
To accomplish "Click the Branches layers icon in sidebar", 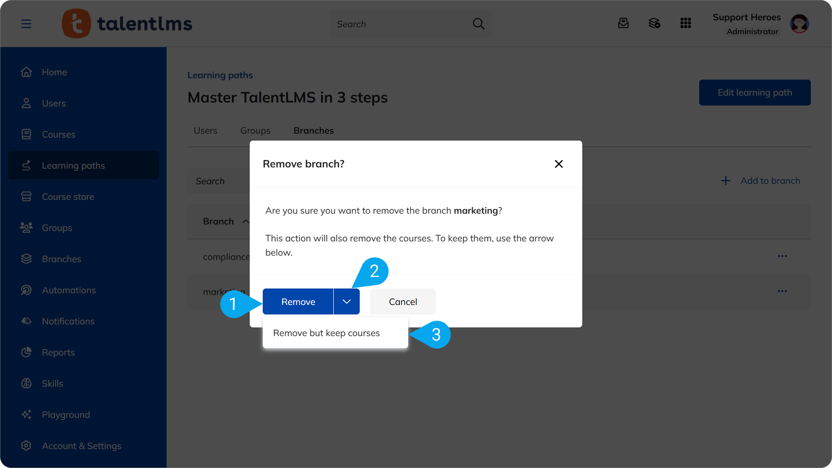I will 26,259.
